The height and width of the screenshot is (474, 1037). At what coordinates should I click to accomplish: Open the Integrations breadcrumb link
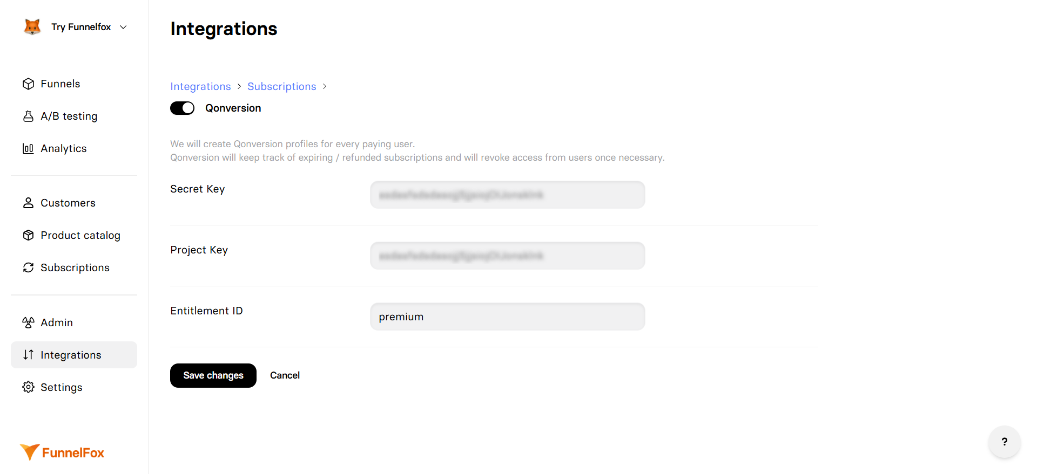click(200, 86)
